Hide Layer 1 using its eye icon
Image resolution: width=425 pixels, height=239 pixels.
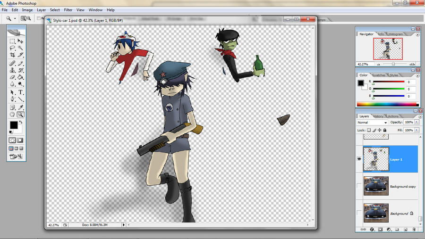(x=359, y=159)
